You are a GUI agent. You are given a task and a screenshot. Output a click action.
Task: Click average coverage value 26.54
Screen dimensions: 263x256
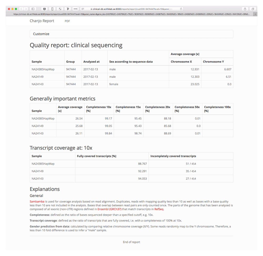[x=79, y=118]
